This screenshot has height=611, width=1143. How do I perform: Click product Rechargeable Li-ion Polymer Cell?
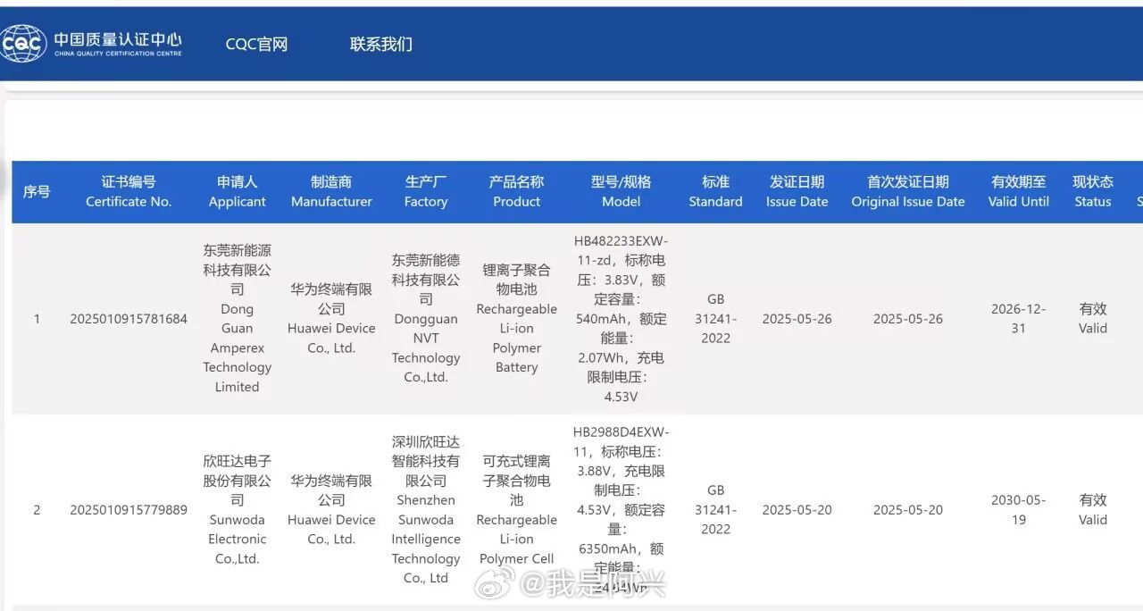(x=516, y=510)
